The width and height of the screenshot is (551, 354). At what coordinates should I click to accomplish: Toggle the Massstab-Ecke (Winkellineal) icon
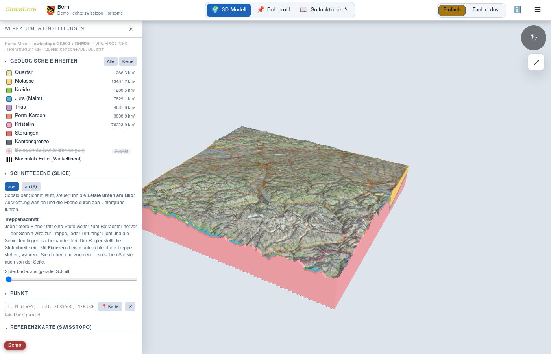[x=9, y=159]
